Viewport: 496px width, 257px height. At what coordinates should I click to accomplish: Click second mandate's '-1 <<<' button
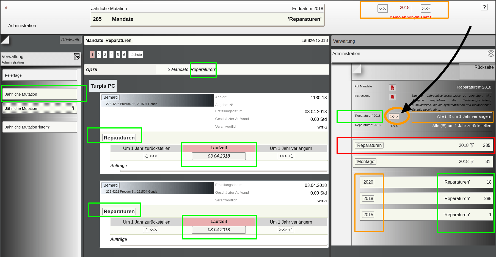151,230
